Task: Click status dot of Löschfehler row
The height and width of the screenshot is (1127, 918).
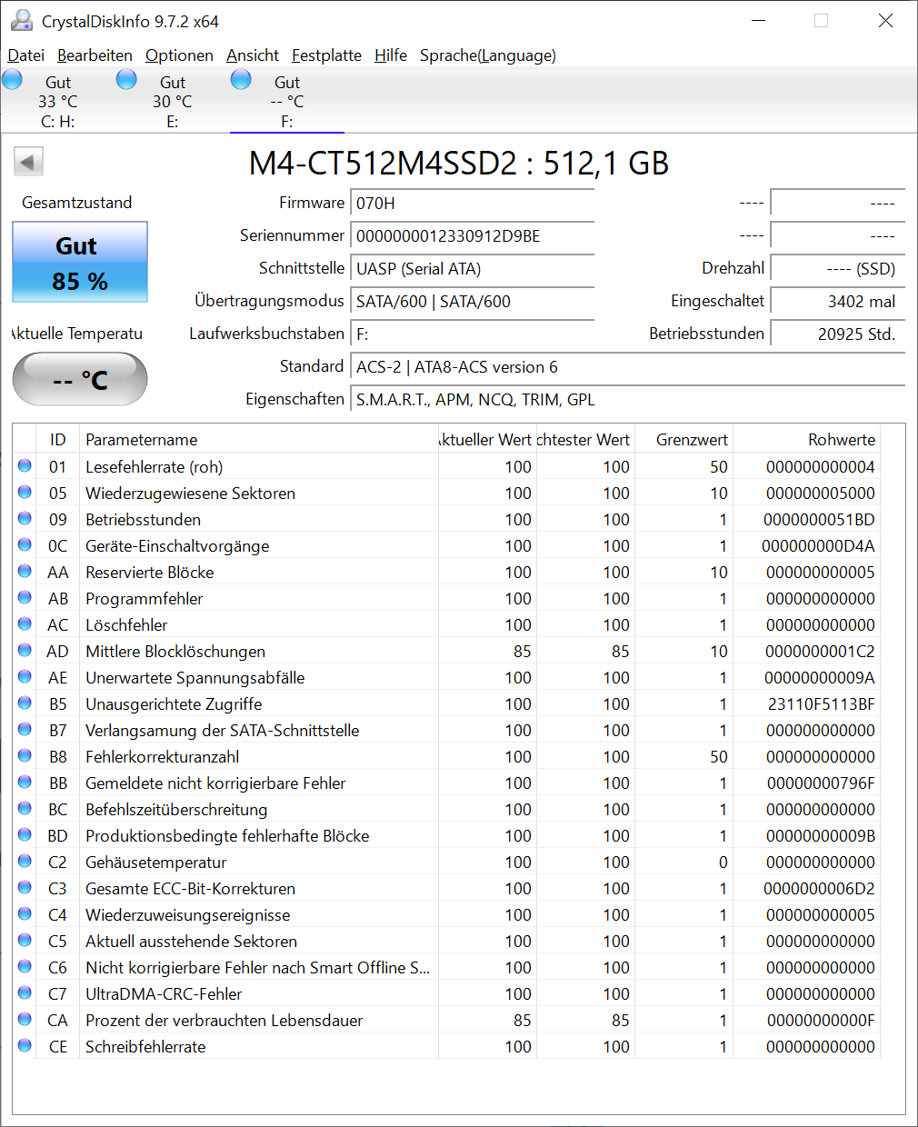Action: click(25, 624)
